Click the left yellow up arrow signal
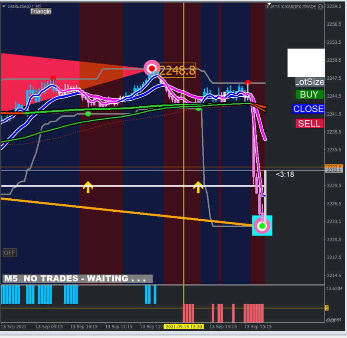Image resolution: width=347 pixels, height=338 pixels. (x=88, y=187)
